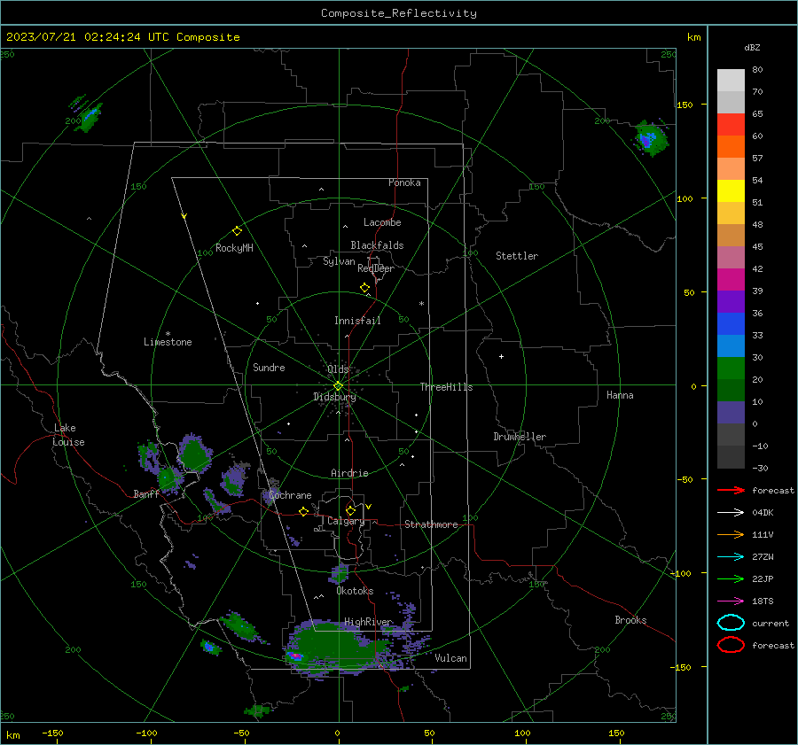This screenshot has height=745, width=798.
Task: Click the purple 36–39 dBZ color swatch
Action: click(x=731, y=301)
